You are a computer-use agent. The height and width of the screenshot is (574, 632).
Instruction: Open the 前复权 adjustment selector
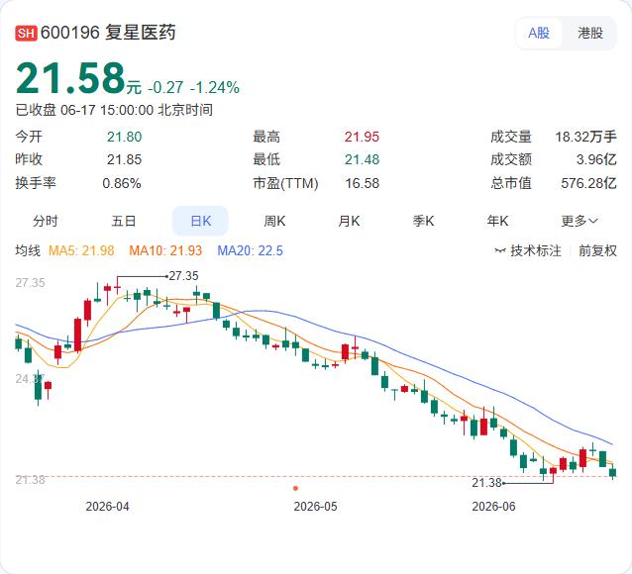tap(597, 250)
